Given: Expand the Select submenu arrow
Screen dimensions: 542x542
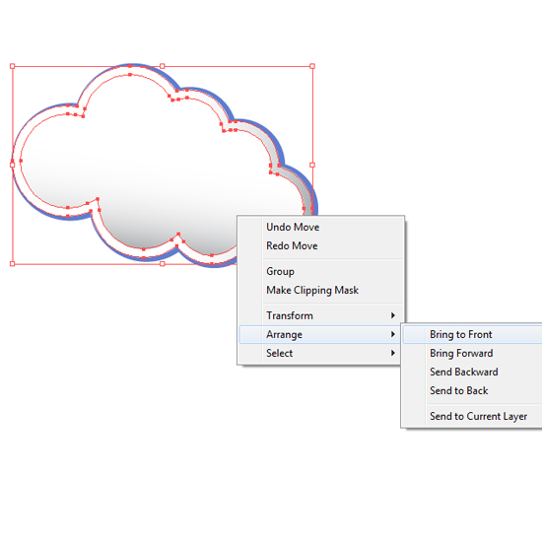Looking at the screenshot, I should (392, 353).
